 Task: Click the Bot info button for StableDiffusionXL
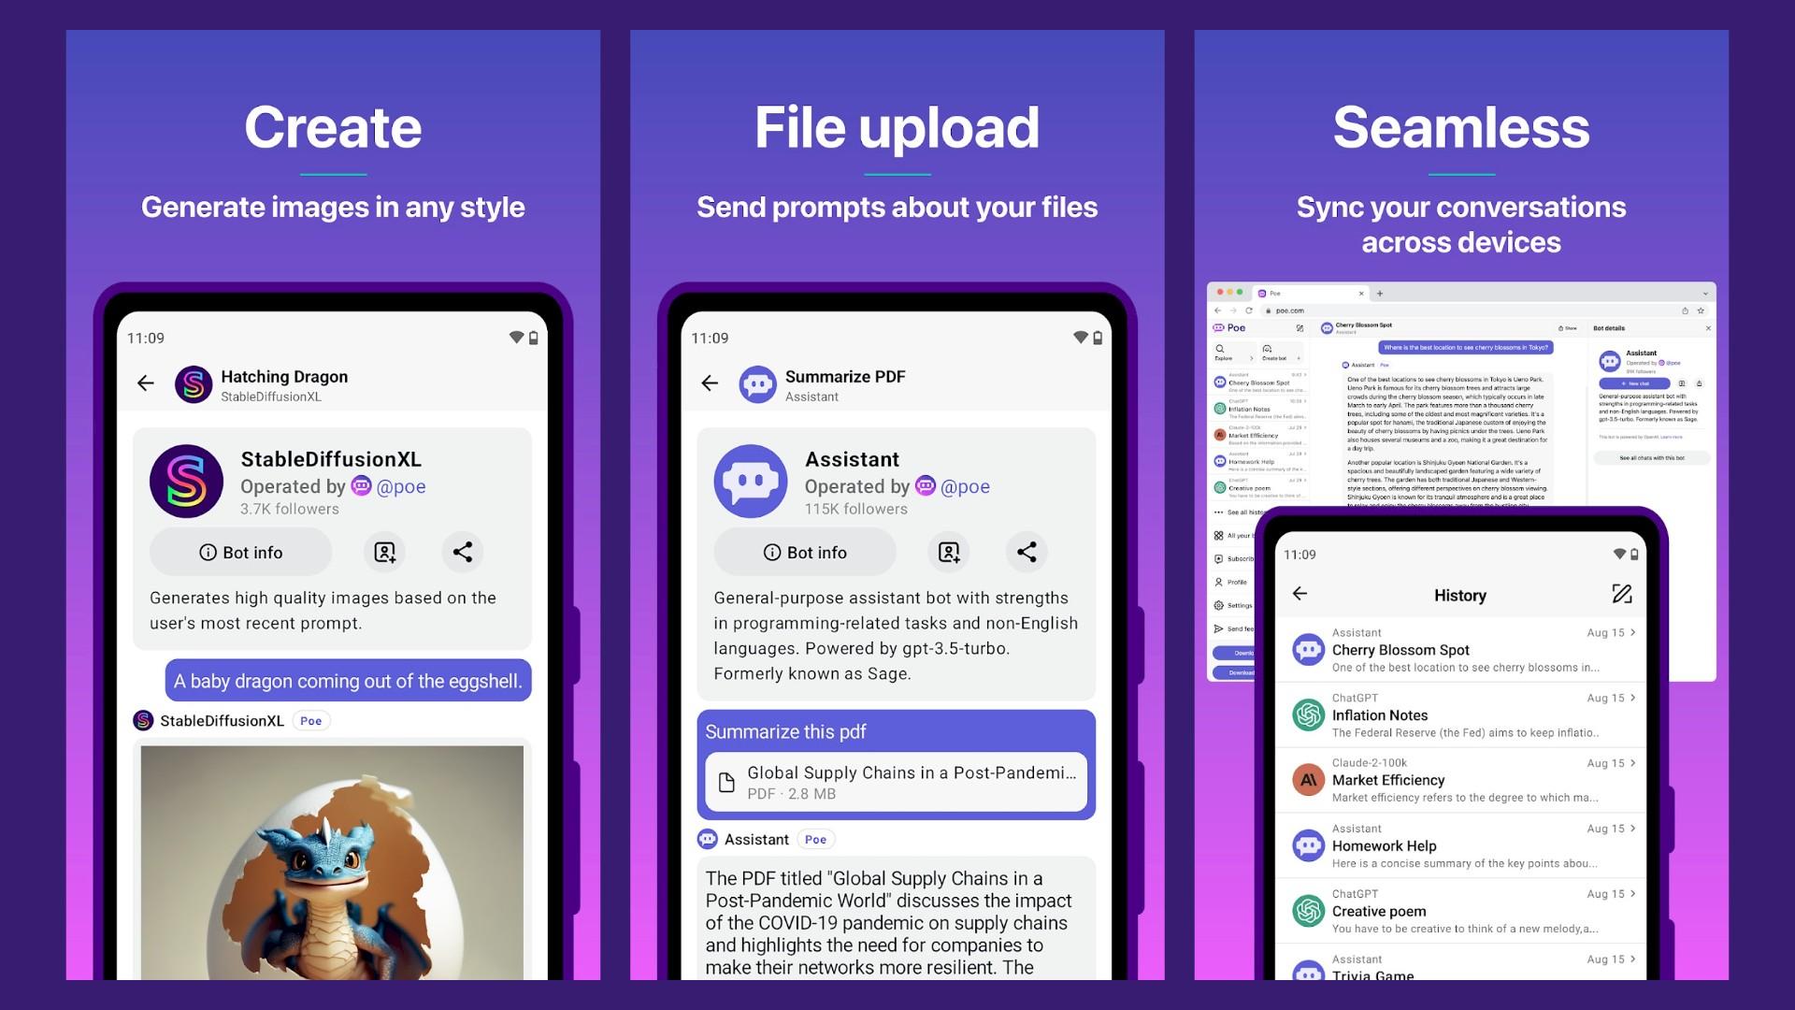pyautogui.click(x=241, y=551)
